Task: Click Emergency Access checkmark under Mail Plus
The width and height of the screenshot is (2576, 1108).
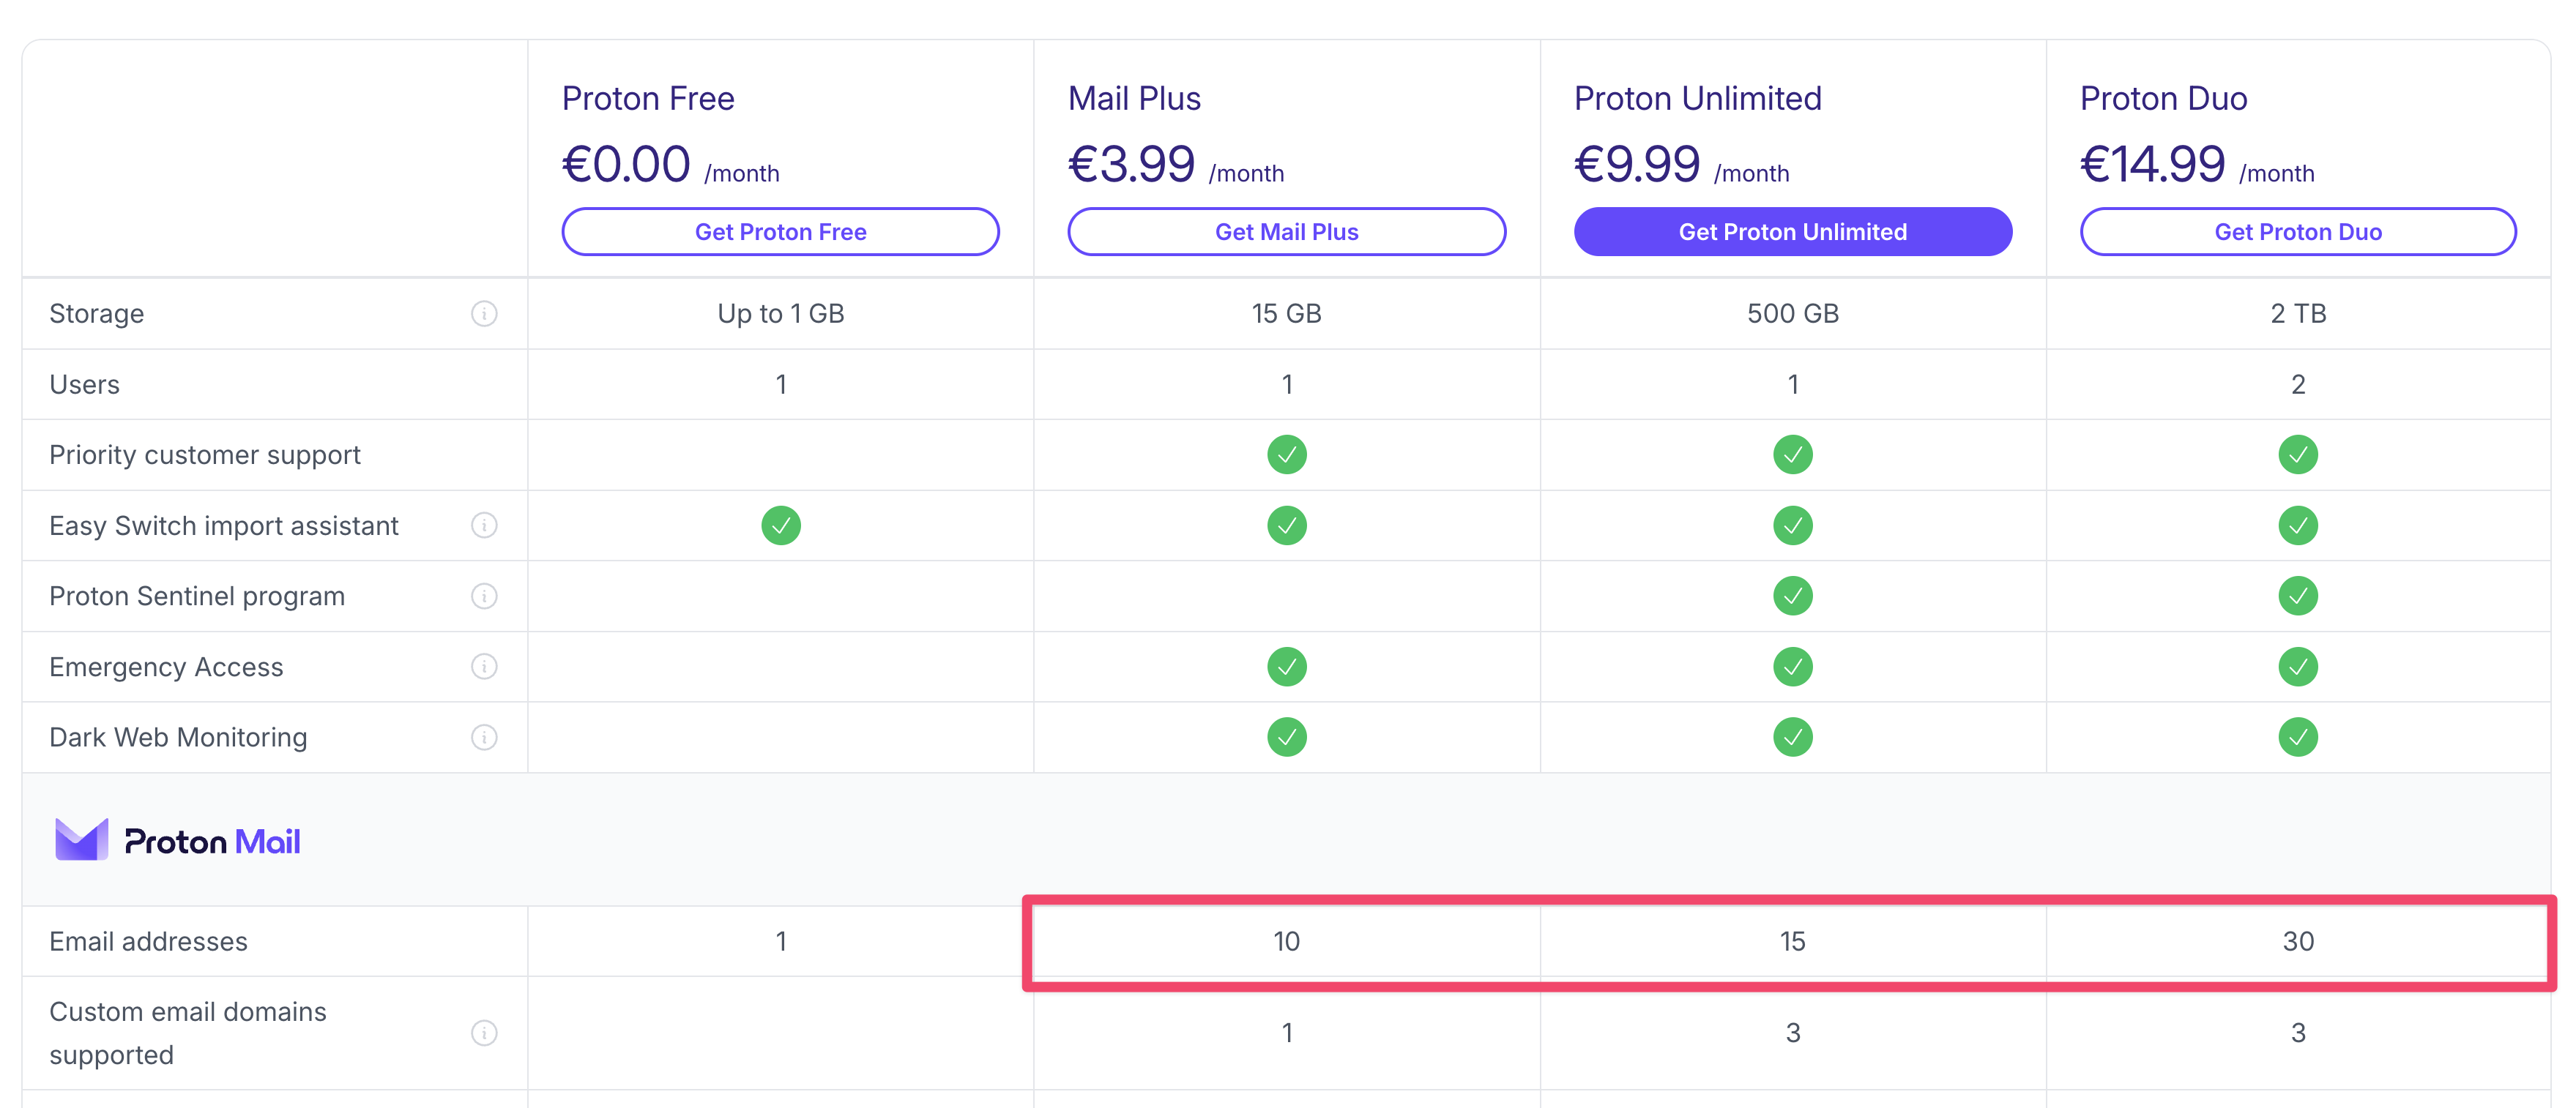Action: [x=1287, y=667]
